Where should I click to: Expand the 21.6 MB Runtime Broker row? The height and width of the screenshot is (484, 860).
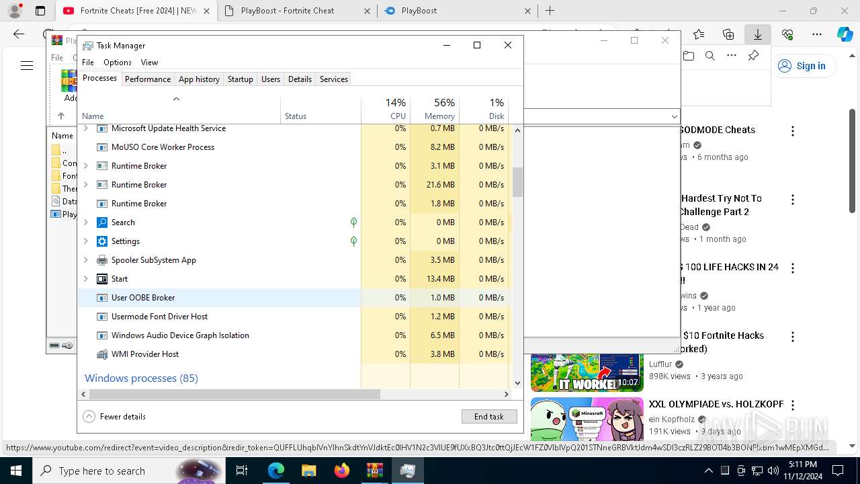point(85,185)
